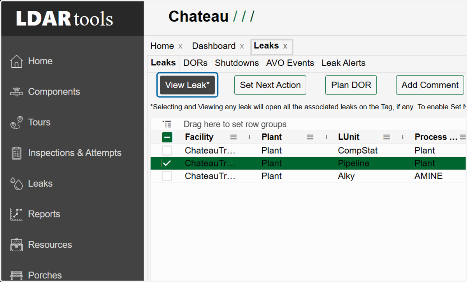Image resolution: width=467 pixels, height=282 pixels.
Task: Sort by the Process column header
Action: (x=436, y=137)
